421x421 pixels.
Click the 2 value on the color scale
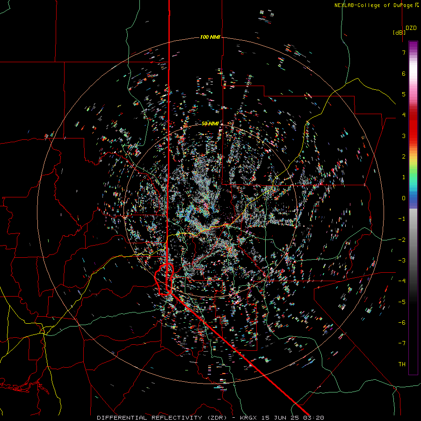404,157
